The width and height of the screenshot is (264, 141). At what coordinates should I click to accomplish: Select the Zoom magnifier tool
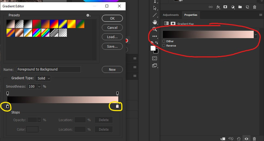[155, 29]
